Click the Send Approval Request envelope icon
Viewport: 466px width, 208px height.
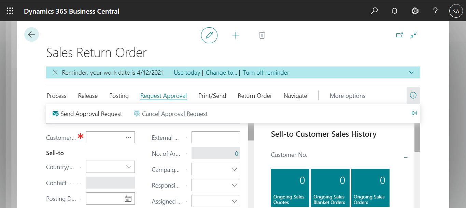pos(55,114)
